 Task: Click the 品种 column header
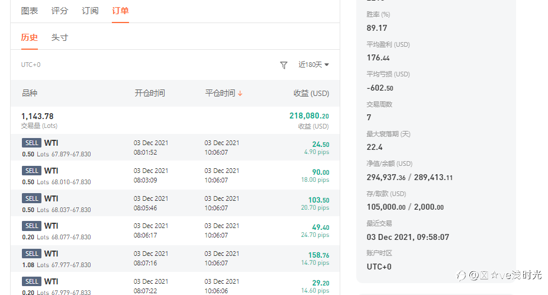click(30, 93)
